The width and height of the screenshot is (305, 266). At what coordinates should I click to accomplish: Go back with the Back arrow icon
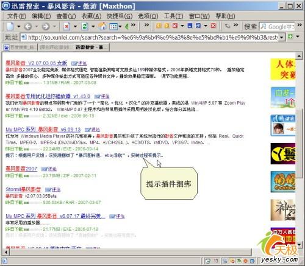pos(28,27)
